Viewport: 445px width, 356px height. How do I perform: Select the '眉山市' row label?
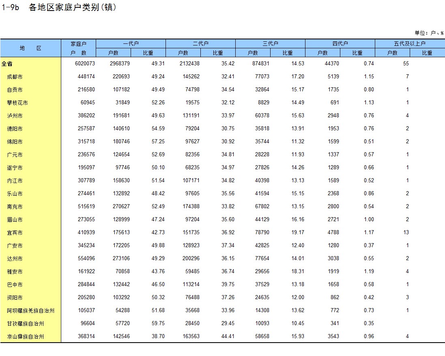15,220
